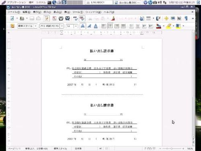Click the Styles and Formatting icon

[x=12, y=26]
